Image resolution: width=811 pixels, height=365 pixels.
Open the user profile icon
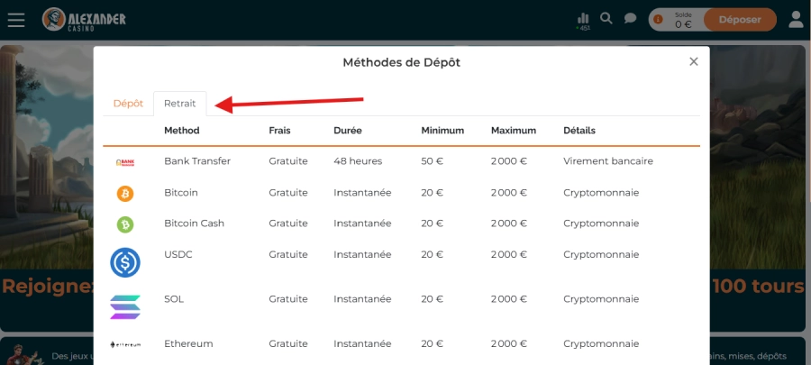pos(796,19)
